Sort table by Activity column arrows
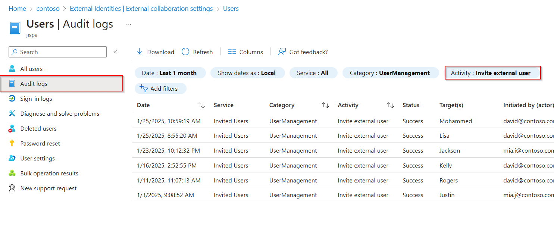The height and width of the screenshot is (228, 554). [390, 105]
